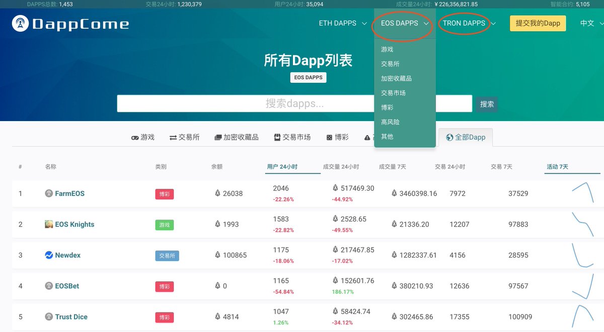Open the DappCome home link
Image resolution: width=604 pixels, height=332 pixels.
pyautogui.click(x=70, y=24)
